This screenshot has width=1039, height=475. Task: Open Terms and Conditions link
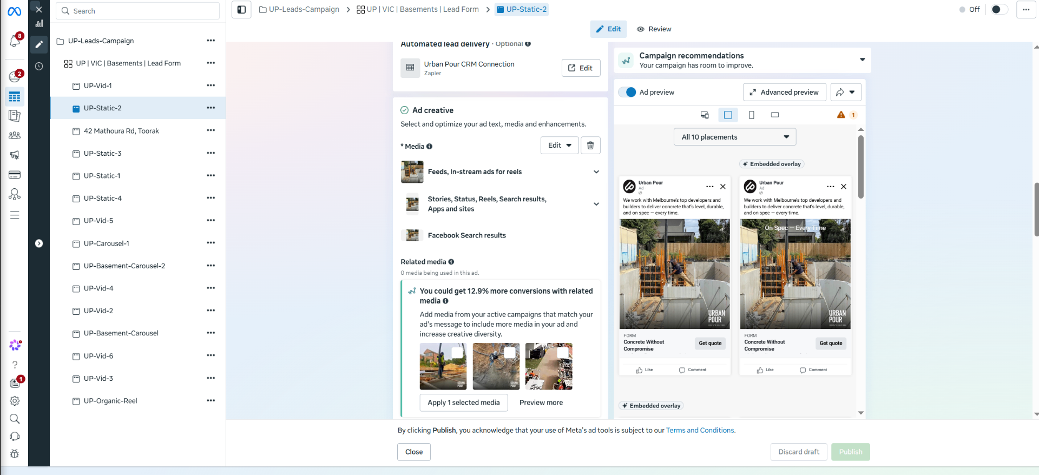coord(700,430)
